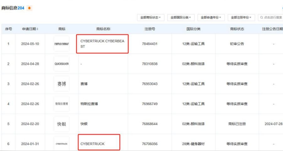This screenshot has height=151, width=283.
Task: Click trademark name 赛博 in row 3
Action: click(x=84, y=84)
